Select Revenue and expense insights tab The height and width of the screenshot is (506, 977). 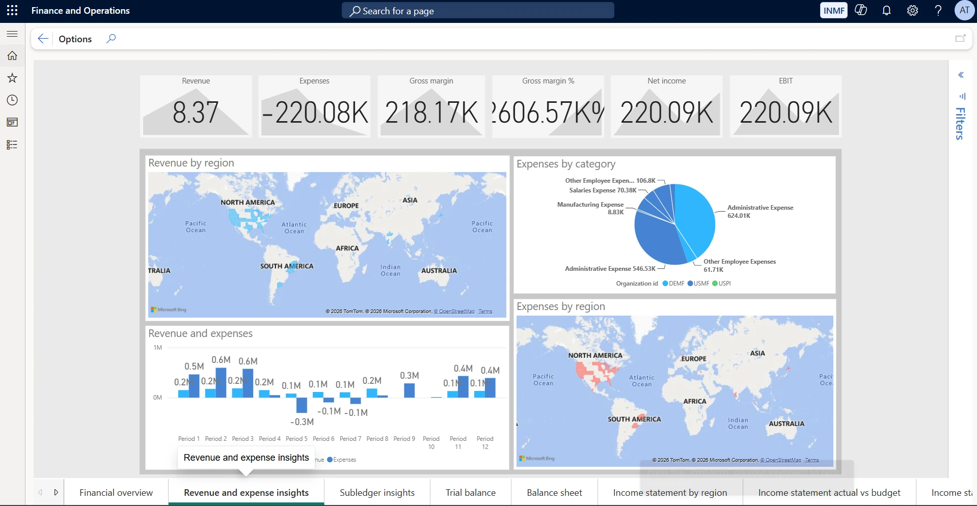pyautogui.click(x=246, y=493)
